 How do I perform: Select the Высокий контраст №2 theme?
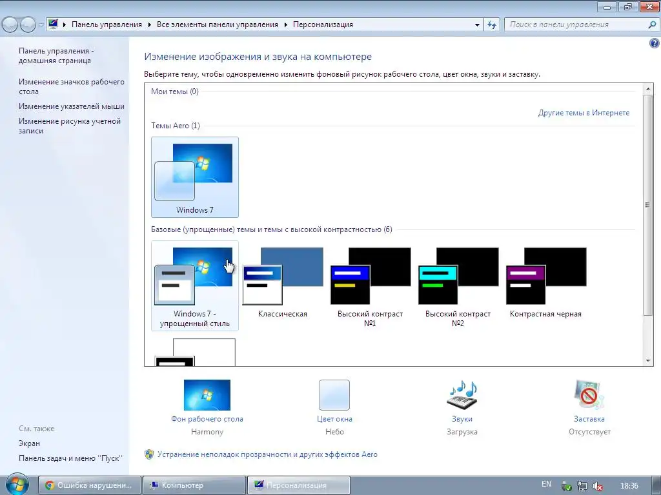click(458, 286)
